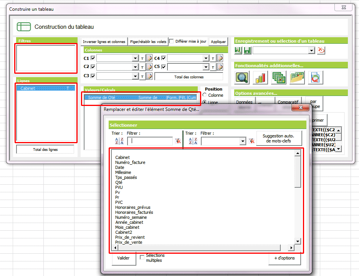The height and width of the screenshot is (276, 359).
Task: Open the C3 column dropdown
Action: click(135, 76)
